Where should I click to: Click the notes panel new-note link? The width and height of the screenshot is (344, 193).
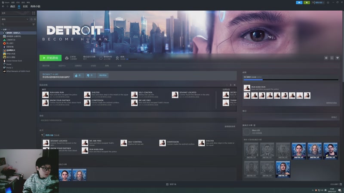tap(334, 117)
